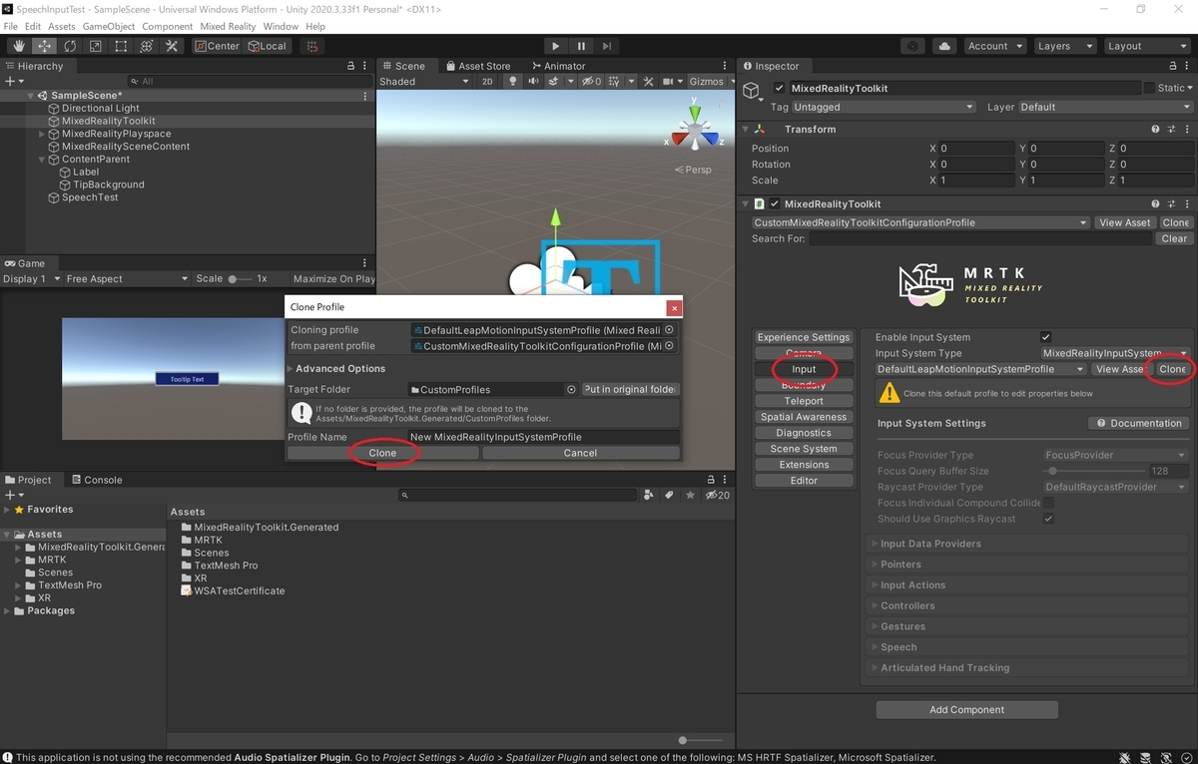Toggle Focus Individual Compound Collider checkbox

click(x=1048, y=503)
